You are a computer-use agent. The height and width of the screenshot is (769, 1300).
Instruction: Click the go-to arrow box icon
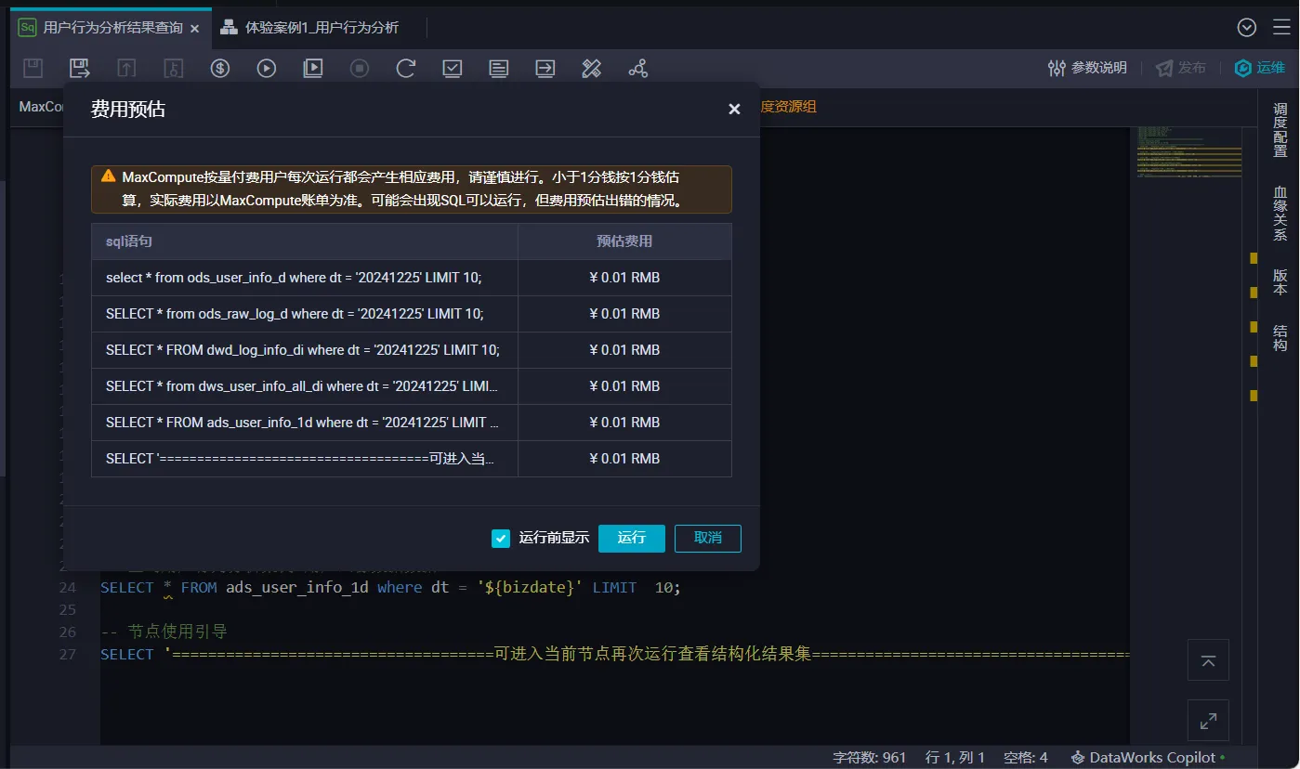[x=545, y=68]
